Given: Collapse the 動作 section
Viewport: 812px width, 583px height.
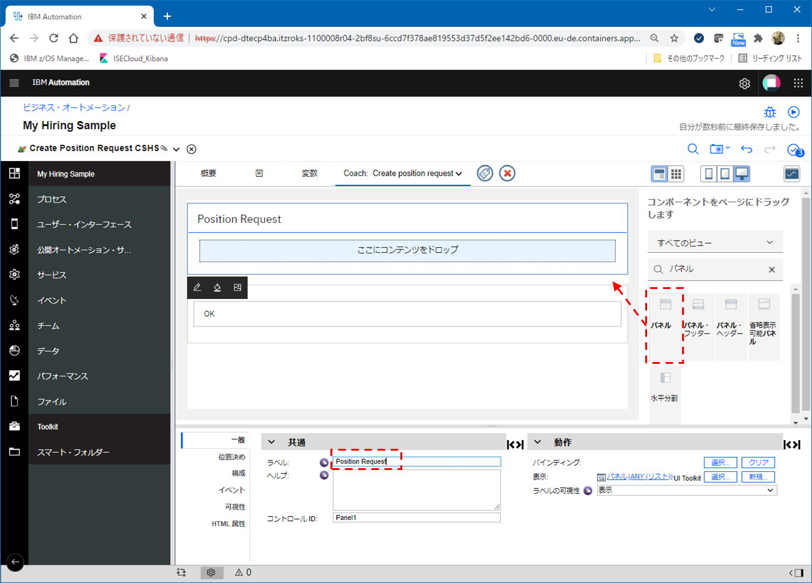Looking at the screenshot, I should pos(537,442).
